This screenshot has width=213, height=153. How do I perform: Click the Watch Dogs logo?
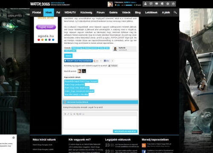(x=40, y=4)
